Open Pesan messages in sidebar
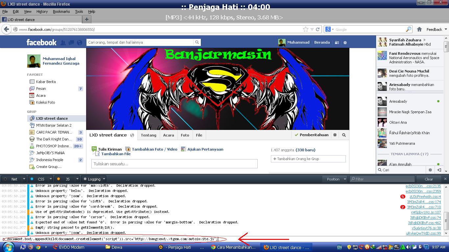 tap(41, 89)
